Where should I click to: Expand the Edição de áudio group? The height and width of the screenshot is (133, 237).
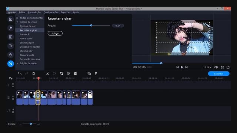point(17,63)
